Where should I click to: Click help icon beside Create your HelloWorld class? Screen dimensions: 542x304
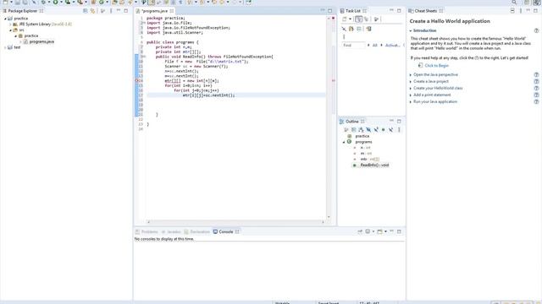pos(536,88)
